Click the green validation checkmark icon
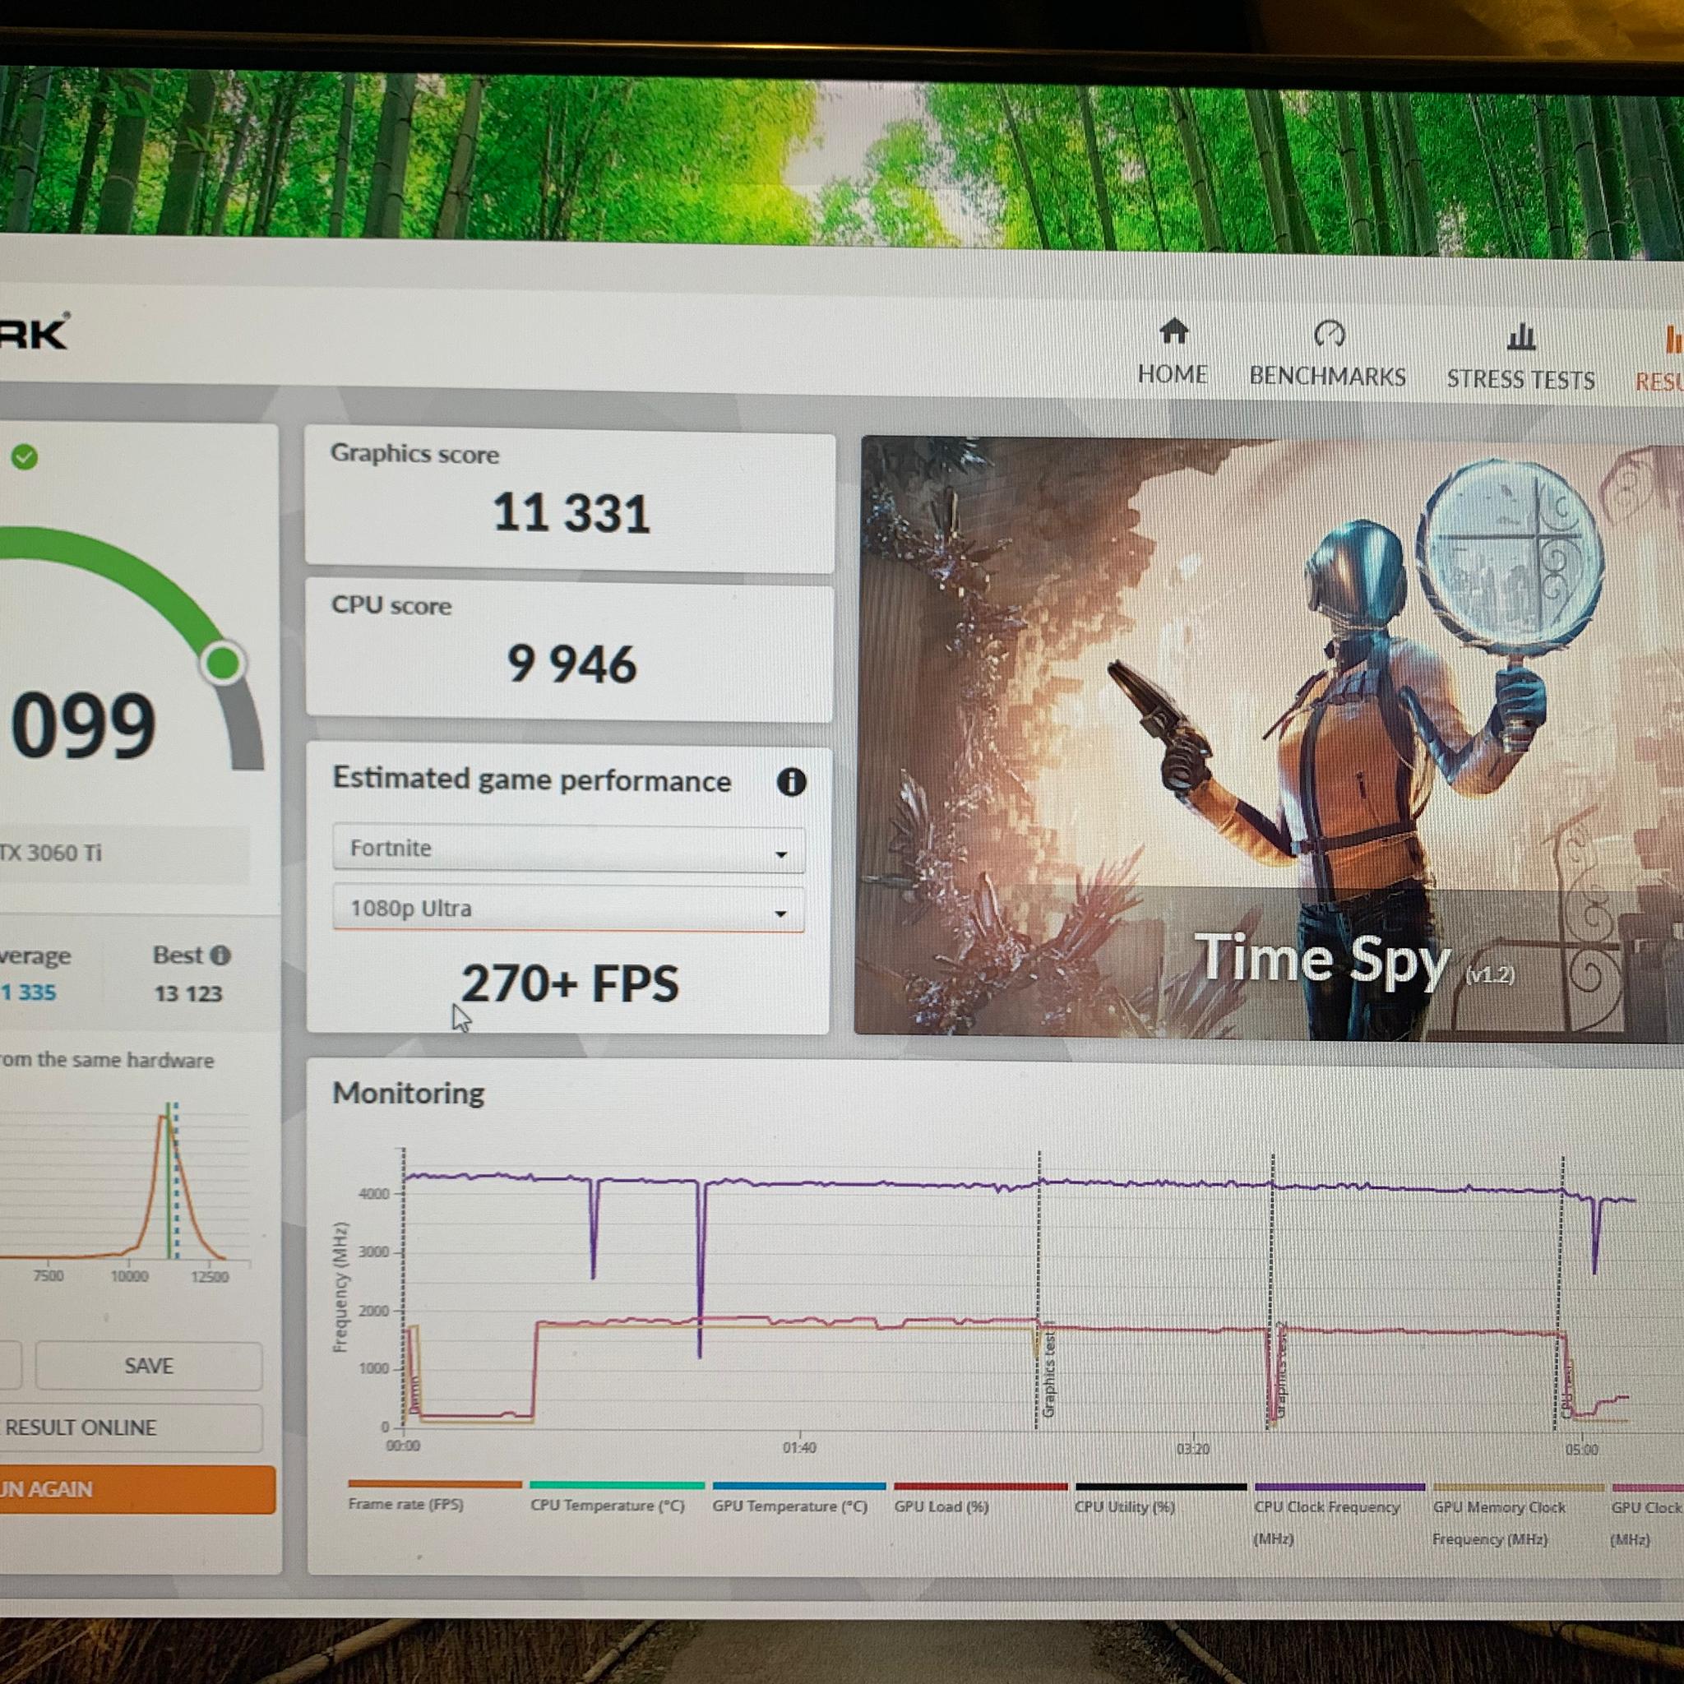 pos(25,456)
